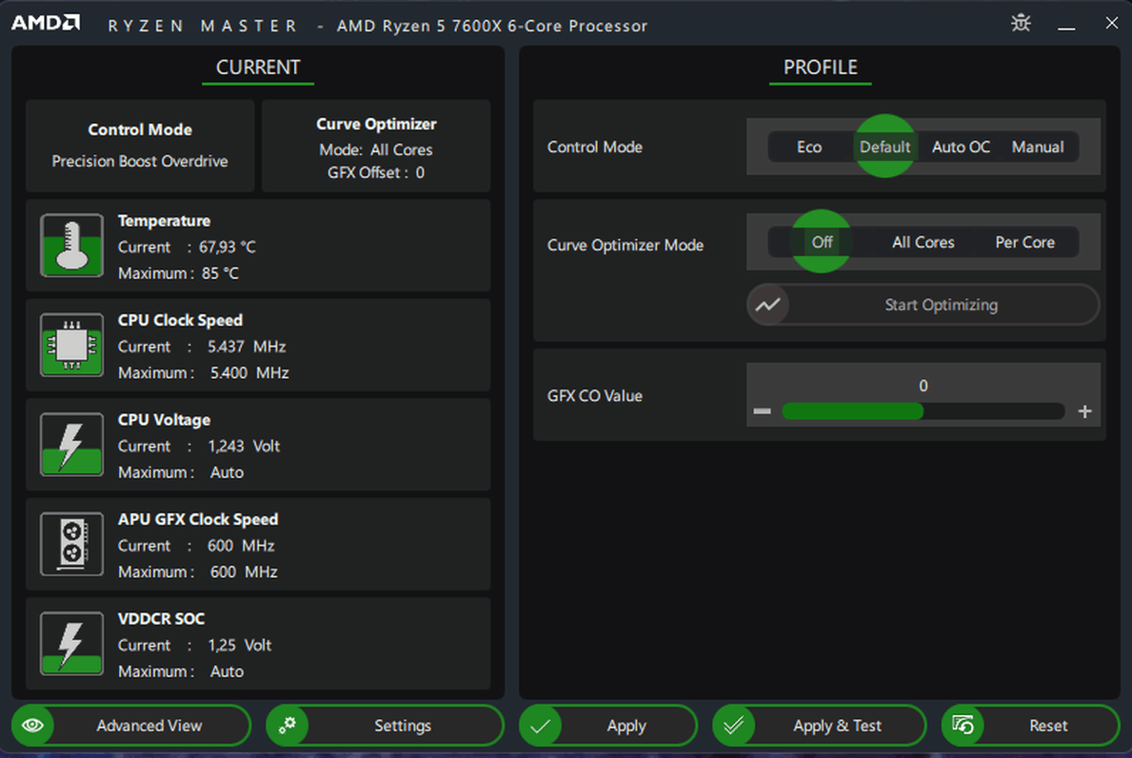Select Auto OC control mode

(x=961, y=147)
